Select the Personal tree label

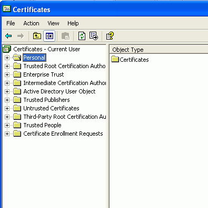coord(34,58)
